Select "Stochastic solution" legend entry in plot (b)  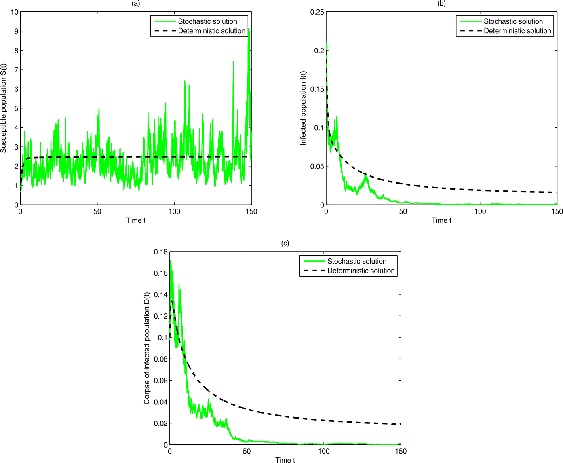click(513, 21)
